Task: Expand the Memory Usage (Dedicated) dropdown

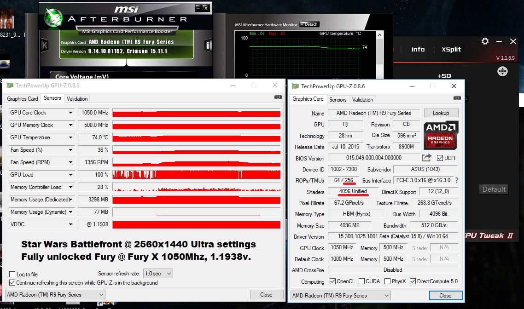Action: [x=70, y=200]
